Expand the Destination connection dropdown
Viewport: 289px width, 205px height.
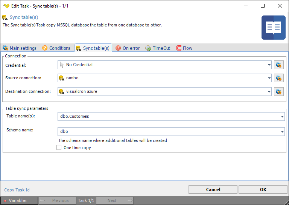pyautogui.click(x=269, y=91)
